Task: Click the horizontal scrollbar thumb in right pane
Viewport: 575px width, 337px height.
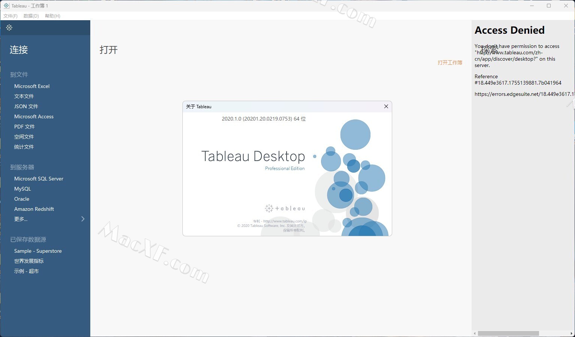Action: pos(508,333)
